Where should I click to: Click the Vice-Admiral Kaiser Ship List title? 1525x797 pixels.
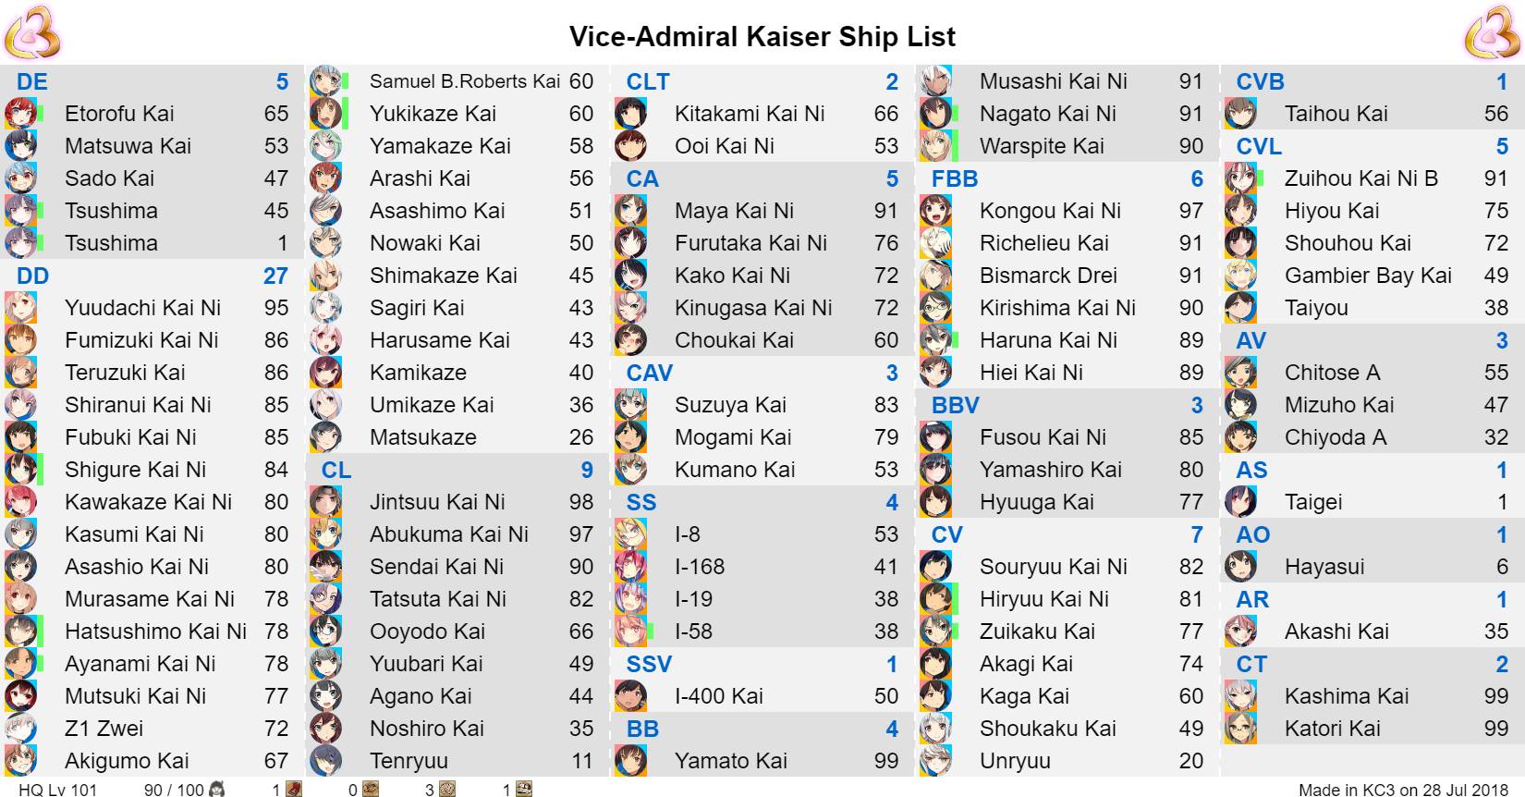point(762,36)
